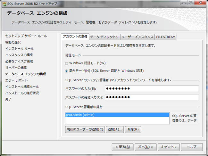208x156 pixels.
Task: Click 現在のユーザーの追加 button
Action: (85, 129)
